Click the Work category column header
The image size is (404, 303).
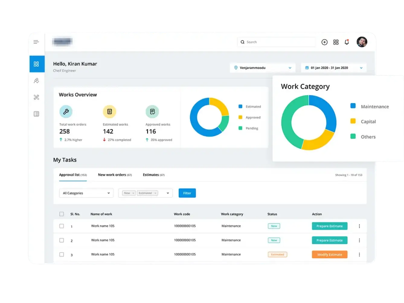click(x=232, y=214)
